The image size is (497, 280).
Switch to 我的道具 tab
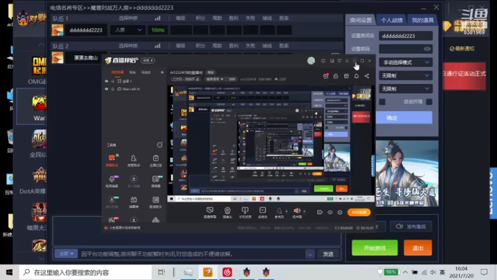click(x=422, y=20)
